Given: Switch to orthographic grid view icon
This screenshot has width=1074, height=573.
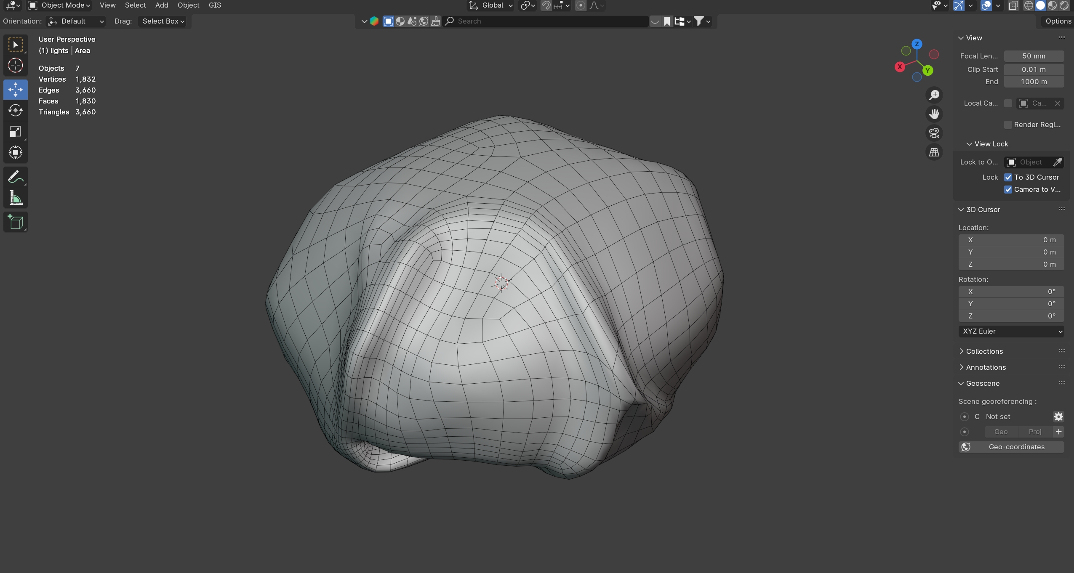Looking at the screenshot, I should 934,152.
